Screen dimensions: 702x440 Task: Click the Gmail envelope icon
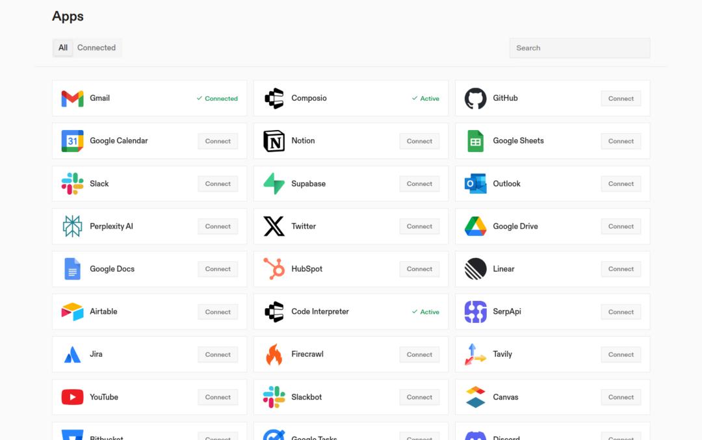(72, 99)
